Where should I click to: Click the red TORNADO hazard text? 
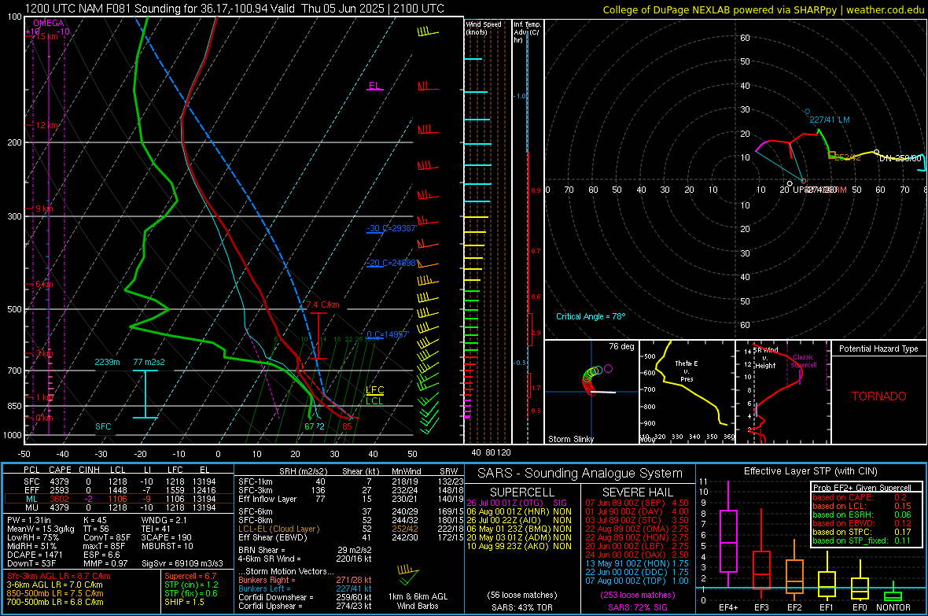pos(879,397)
